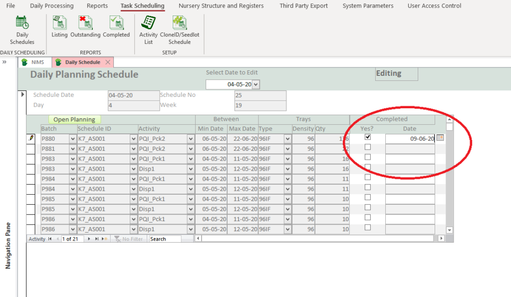
Task: Open the Batch dropdown for P880
Action: (73, 139)
